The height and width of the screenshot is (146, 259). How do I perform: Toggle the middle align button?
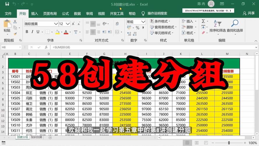[x=93, y=24]
